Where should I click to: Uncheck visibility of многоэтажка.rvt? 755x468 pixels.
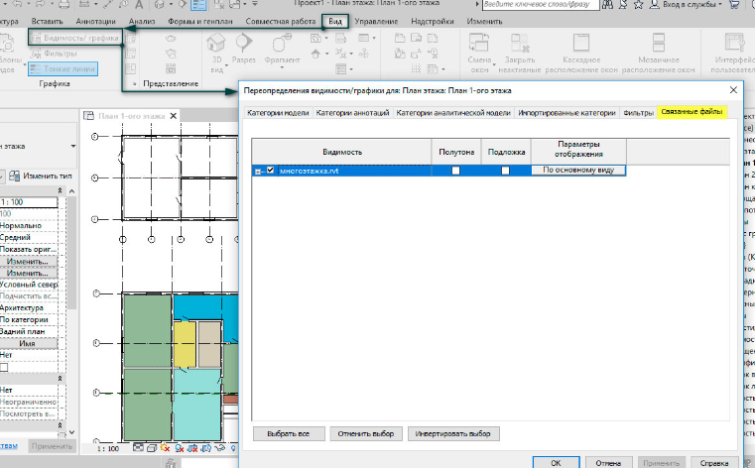(270, 171)
